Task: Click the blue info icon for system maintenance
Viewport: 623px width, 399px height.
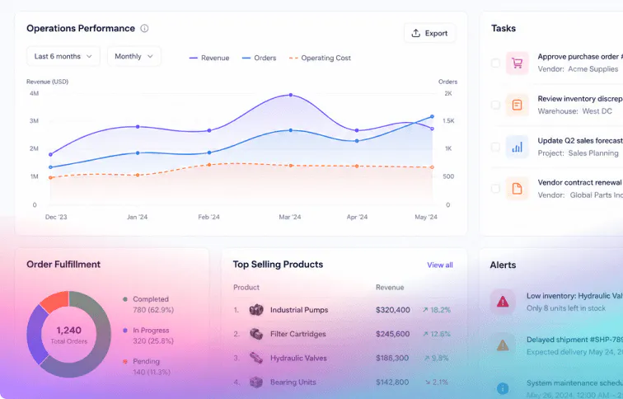Action: [x=503, y=388]
